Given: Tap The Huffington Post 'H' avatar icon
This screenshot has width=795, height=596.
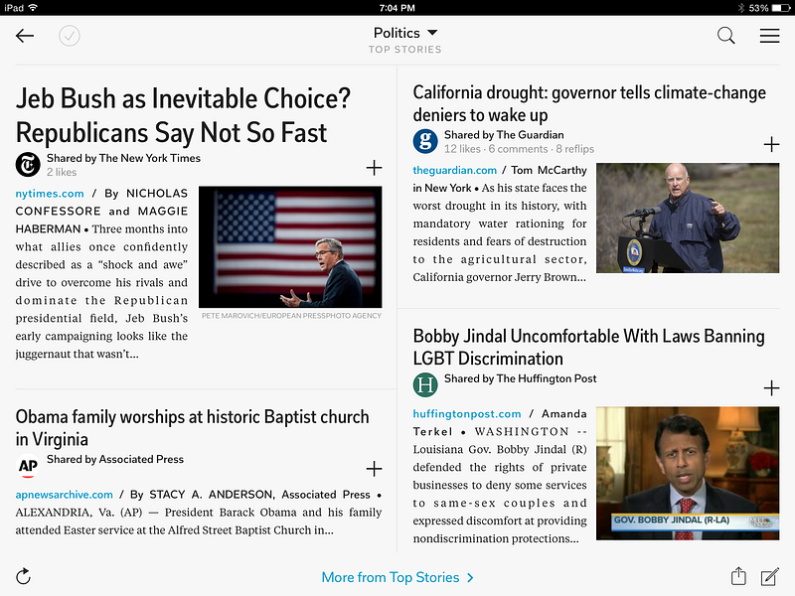Looking at the screenshot, I should click(x=425, y=384).
